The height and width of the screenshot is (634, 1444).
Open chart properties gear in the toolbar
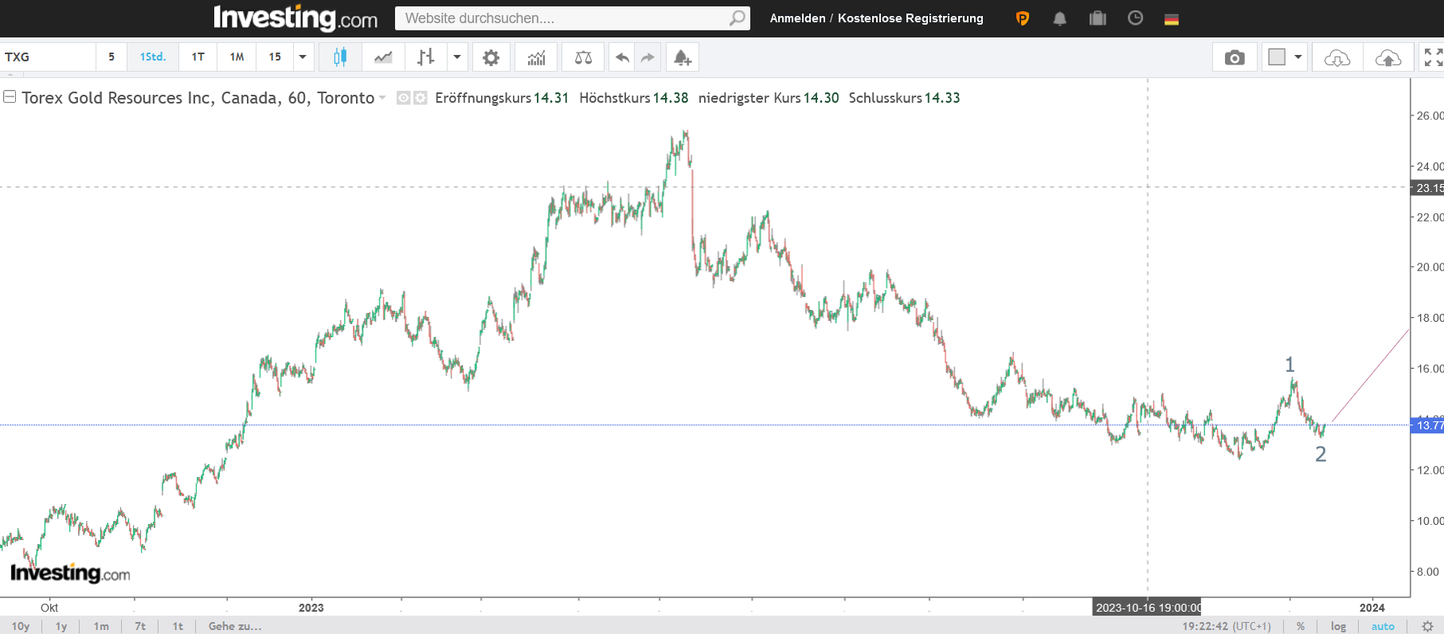pyautogui.click(x=491, y=57)
